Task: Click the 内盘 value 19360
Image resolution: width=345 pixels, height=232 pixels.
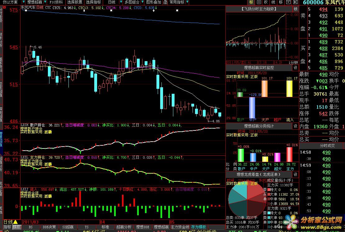Action: pos(320,126)
